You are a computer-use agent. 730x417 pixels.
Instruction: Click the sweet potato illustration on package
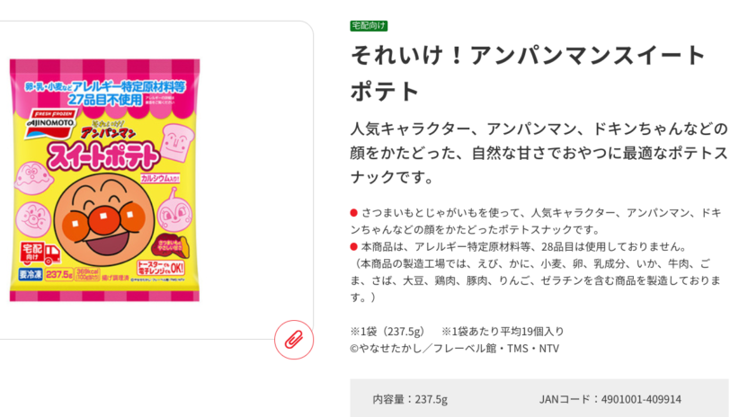tap(173, 245)
